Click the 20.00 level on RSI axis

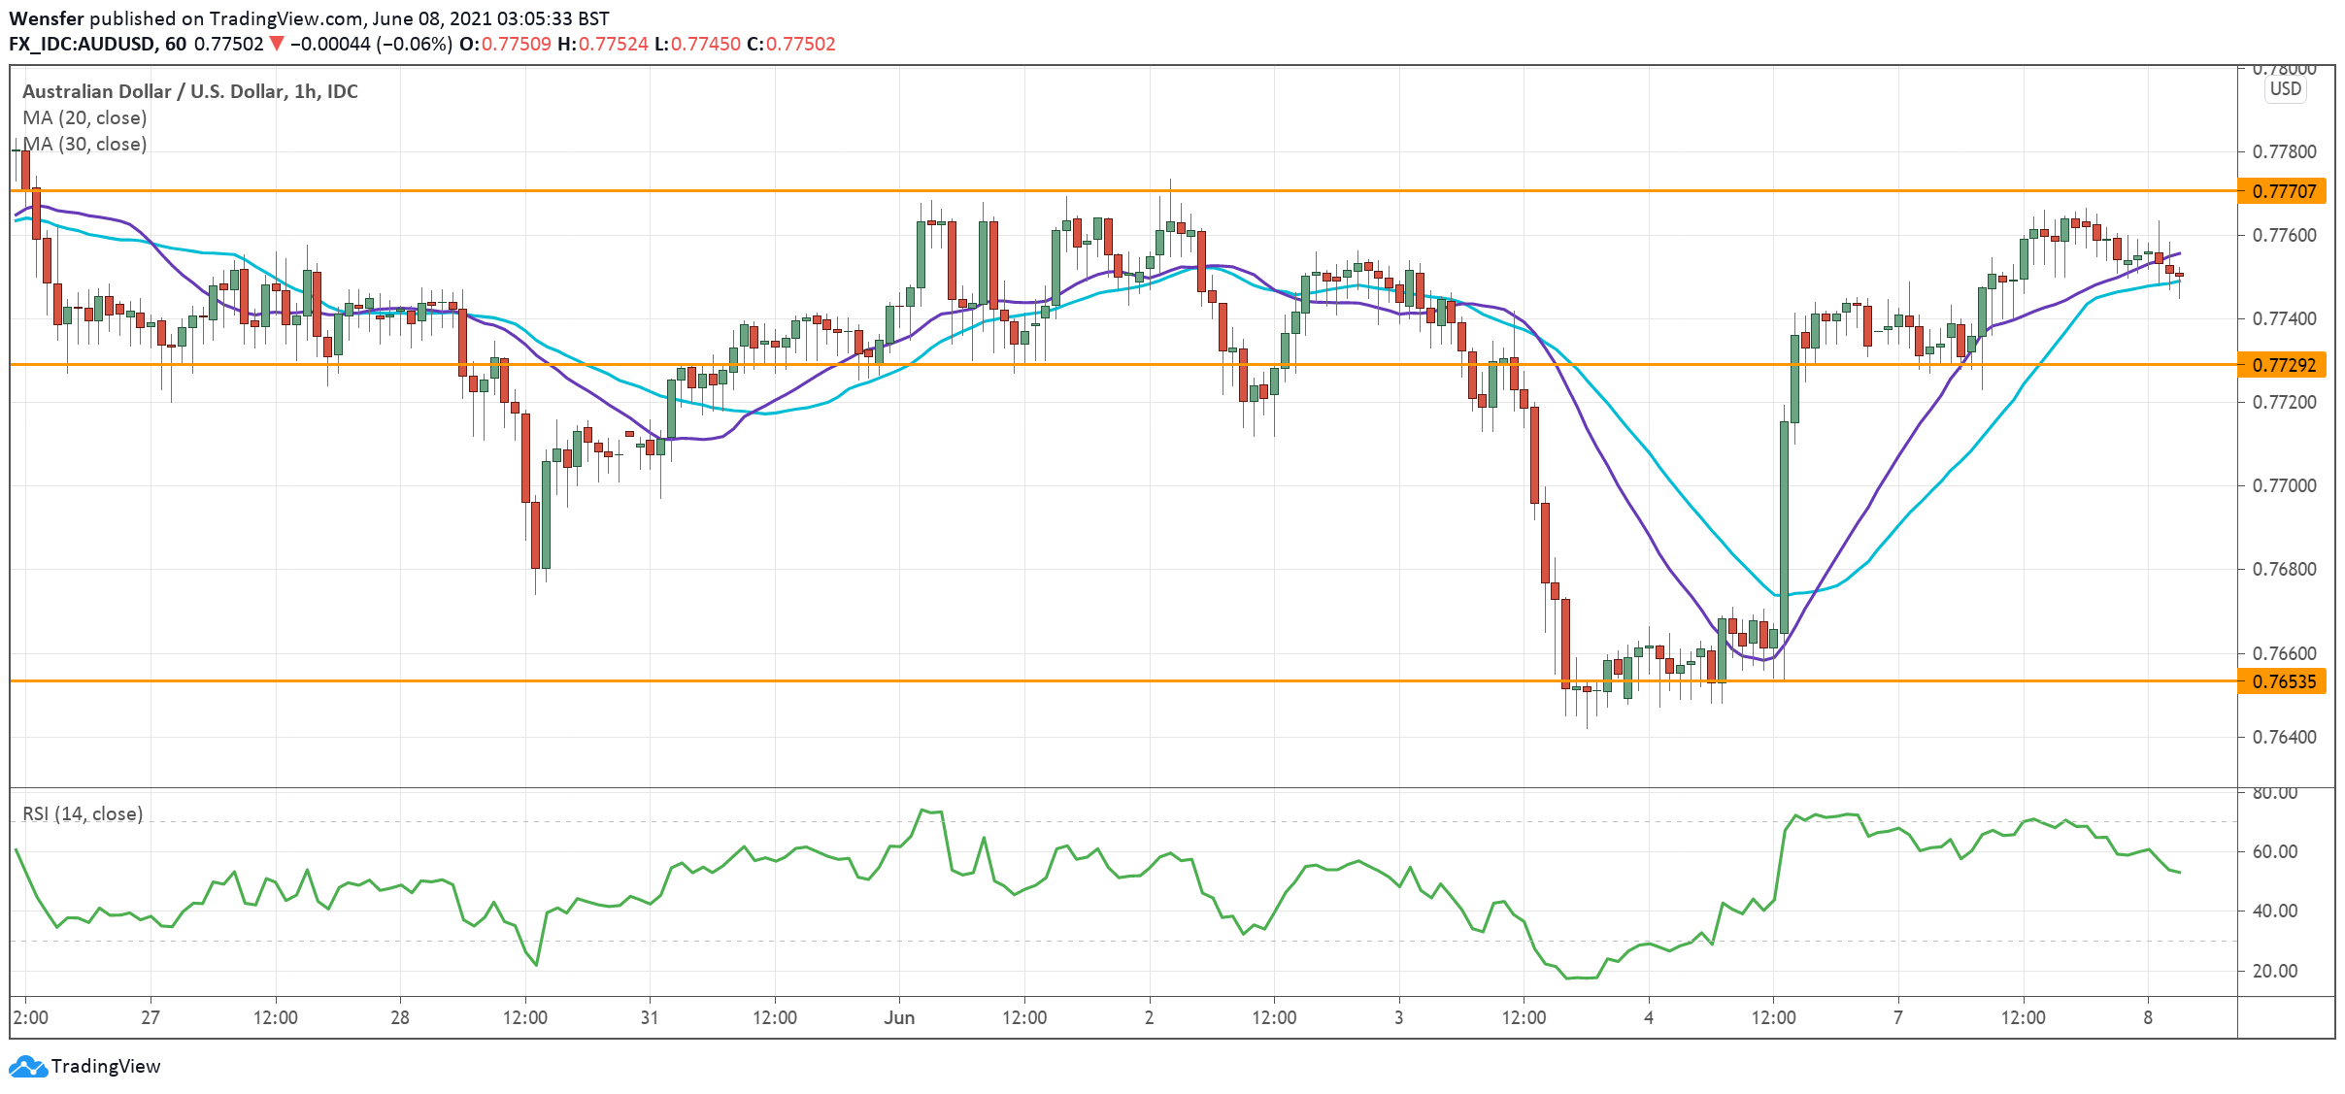(x=2274, y=971)
